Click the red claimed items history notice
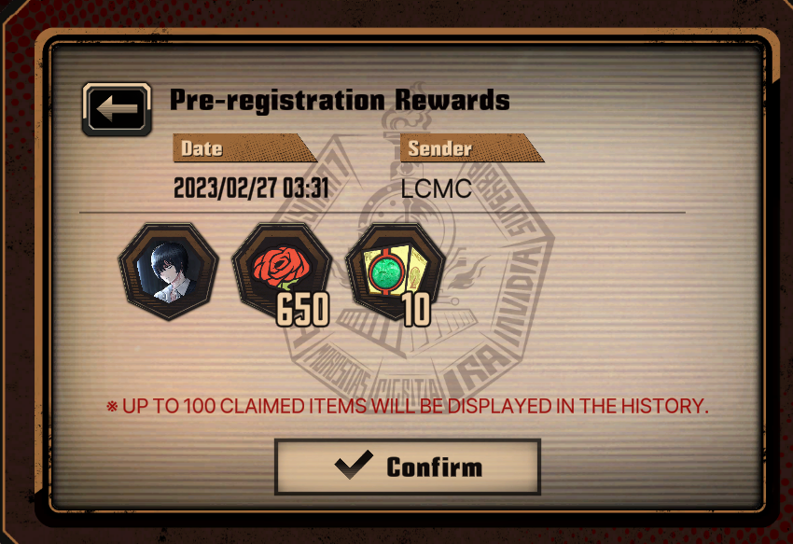This screenshot has height=544, width=793. tap(408, 406)
